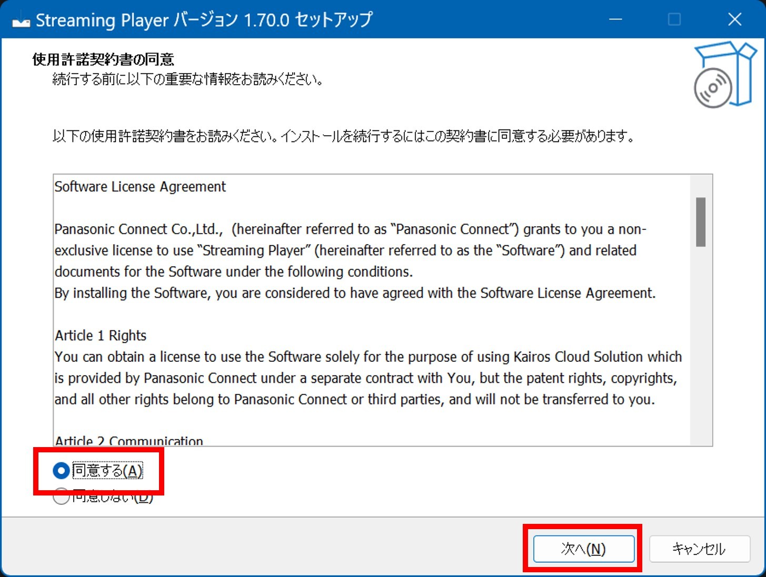
Task: Click the 'Article 1 Rights' line
Action: click(x=101, y=336)
